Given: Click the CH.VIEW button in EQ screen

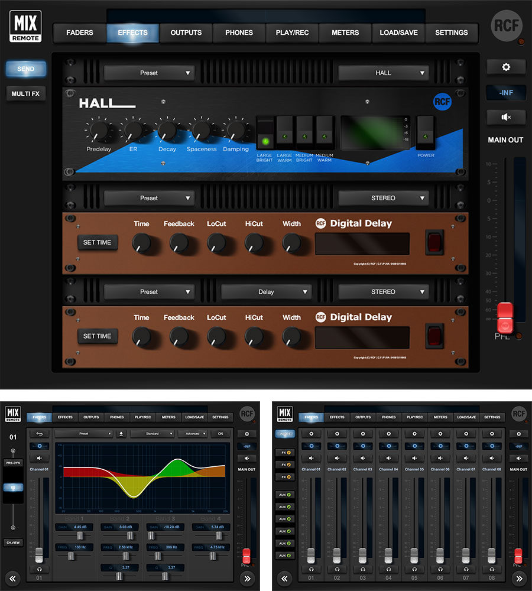Looking at the screenshot, I should 13,543.
